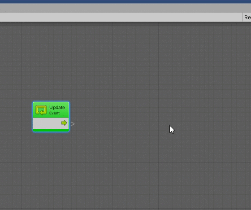The height and width of the screenshot is (210, 251).
Task: Click the blue window title bar
Action: click(x=125, y=1)
